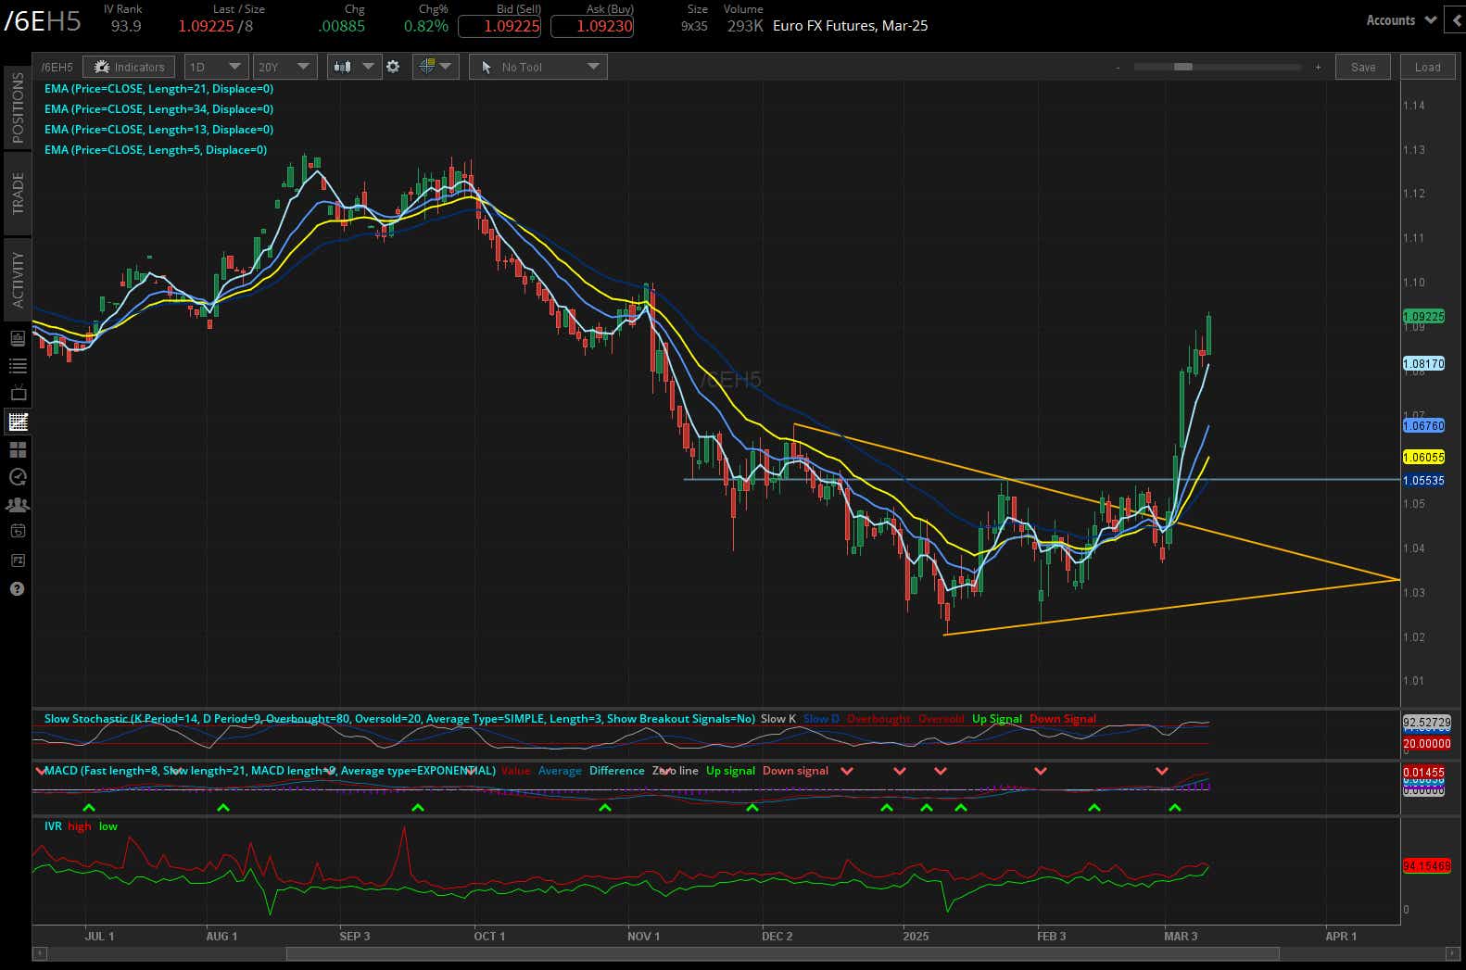Open the Activity side tab
This screenshot has width=1466, height=970.
tap(18, 280)
